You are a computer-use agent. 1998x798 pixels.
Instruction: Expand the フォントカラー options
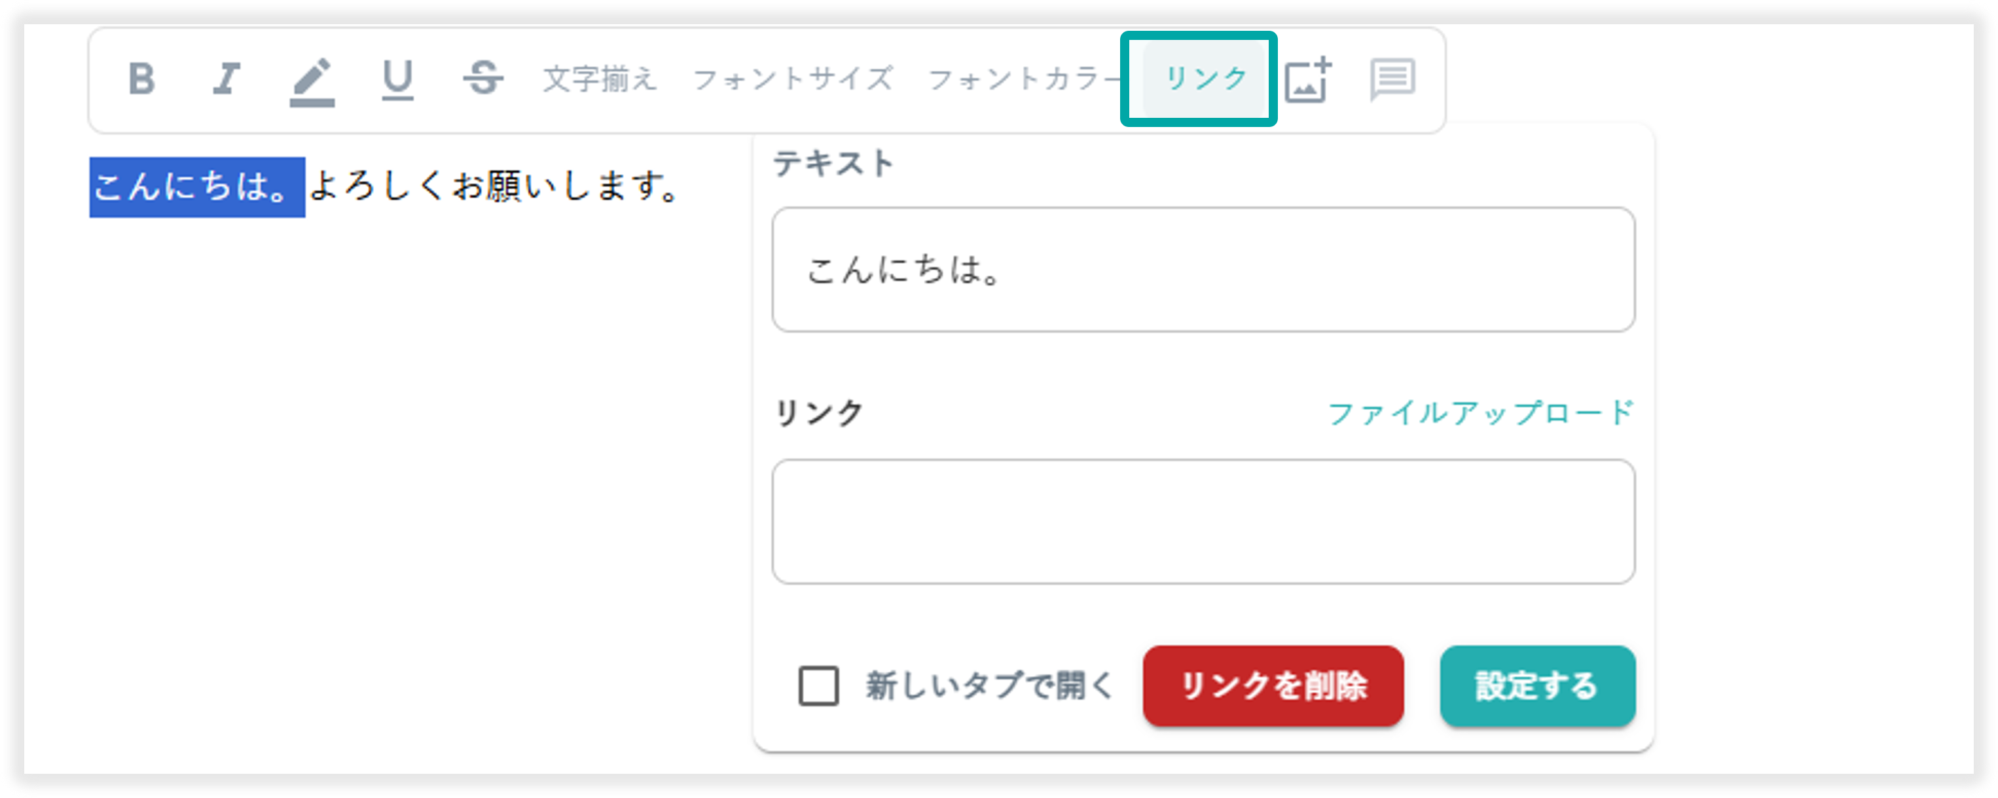tap(1024, 79)
